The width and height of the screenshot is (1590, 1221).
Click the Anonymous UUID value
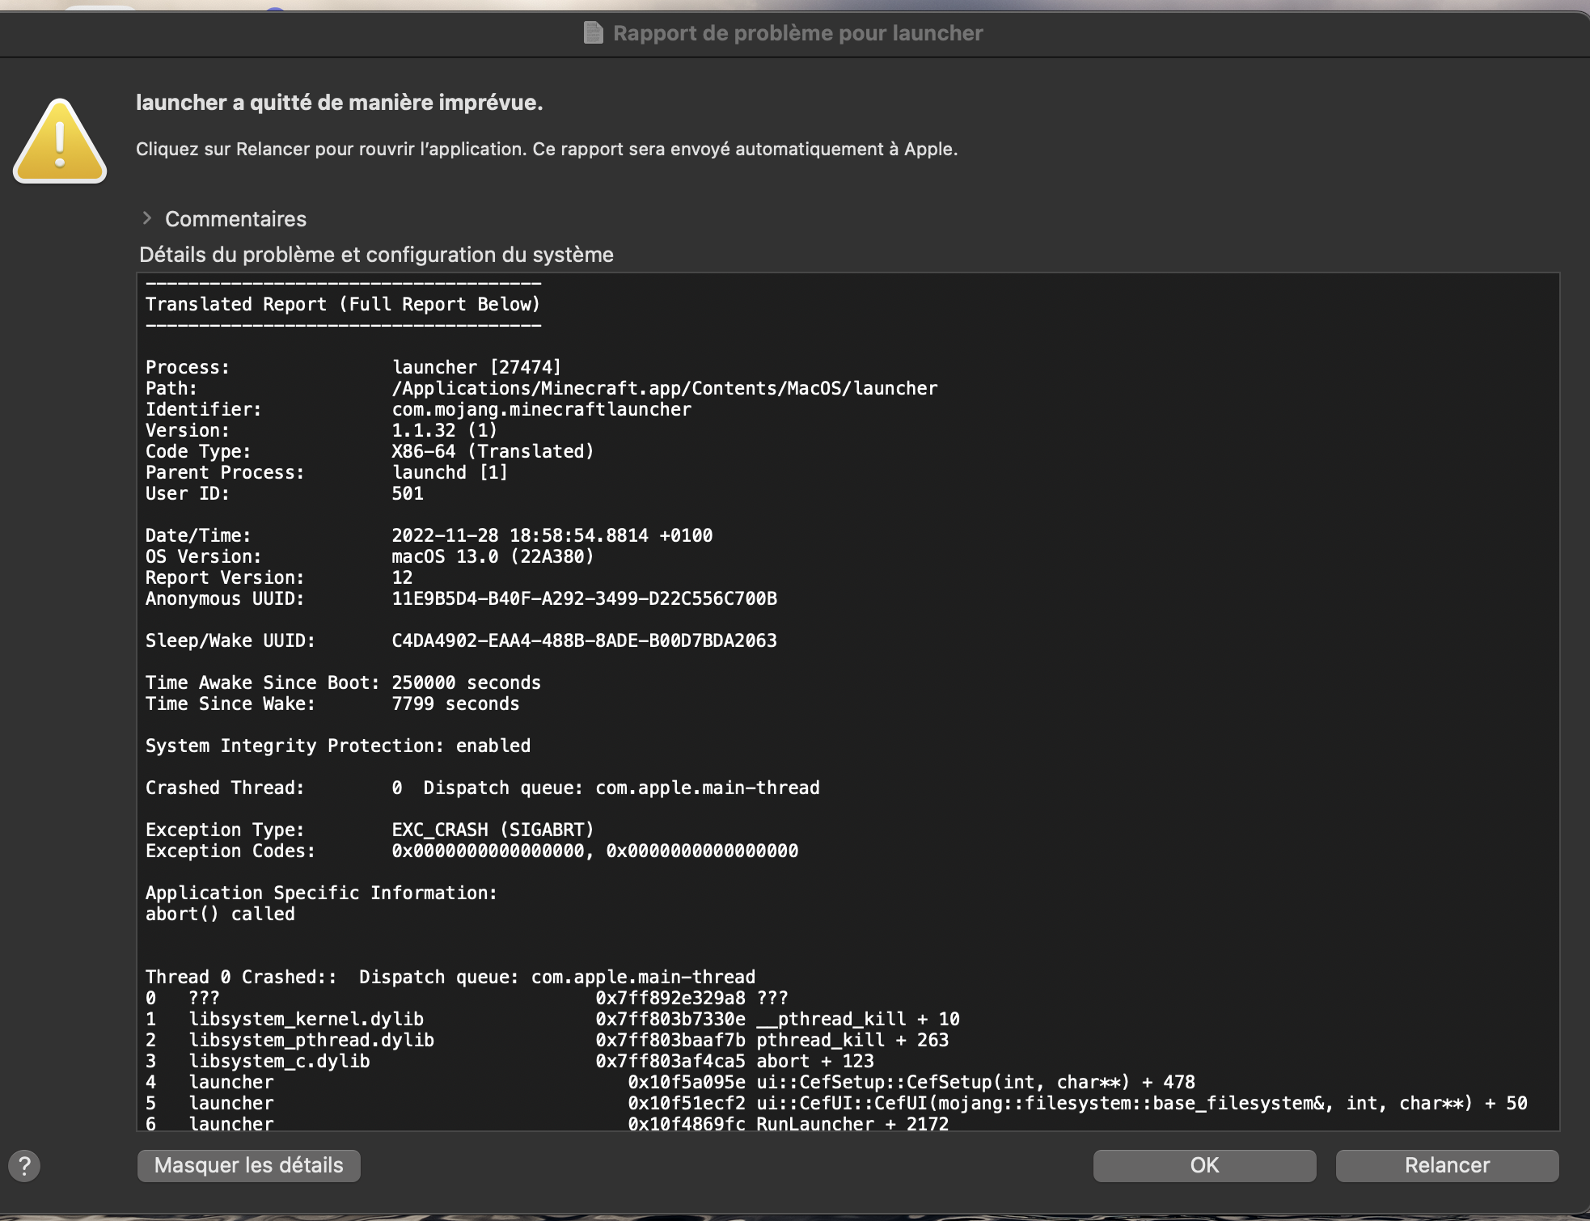[584, 598]
